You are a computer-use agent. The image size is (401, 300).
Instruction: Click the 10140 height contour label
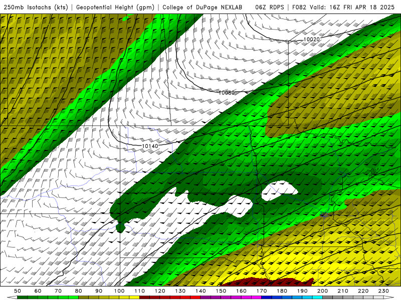pyautogui.click(x=150, y=146)
